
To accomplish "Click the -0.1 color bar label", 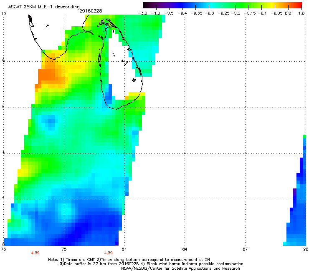I will pyautogui.click(x=262, y=13).
